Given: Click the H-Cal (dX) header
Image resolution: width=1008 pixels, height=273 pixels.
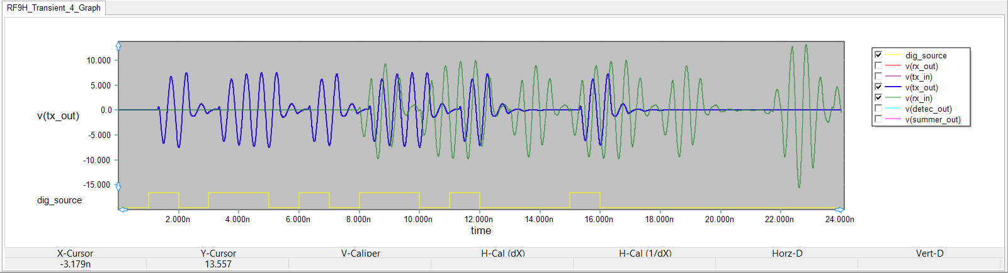Looking at the screenshot, I should (503, 254).
